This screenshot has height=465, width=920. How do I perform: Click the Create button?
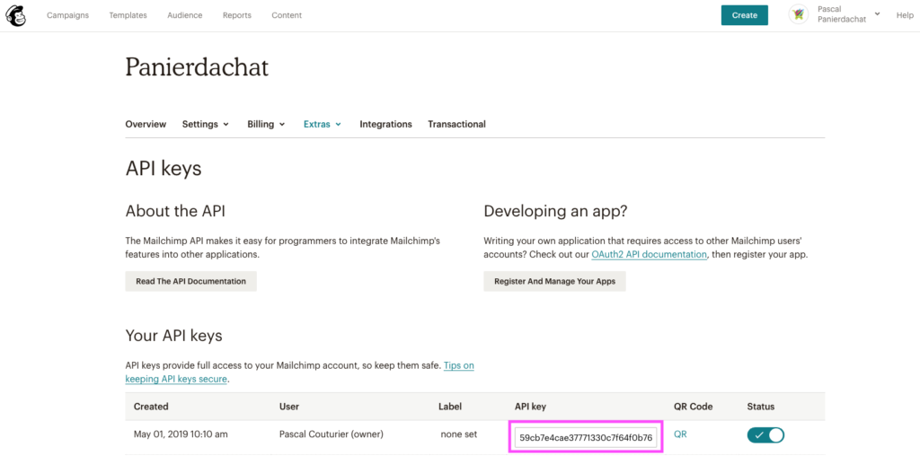[745, 15]
